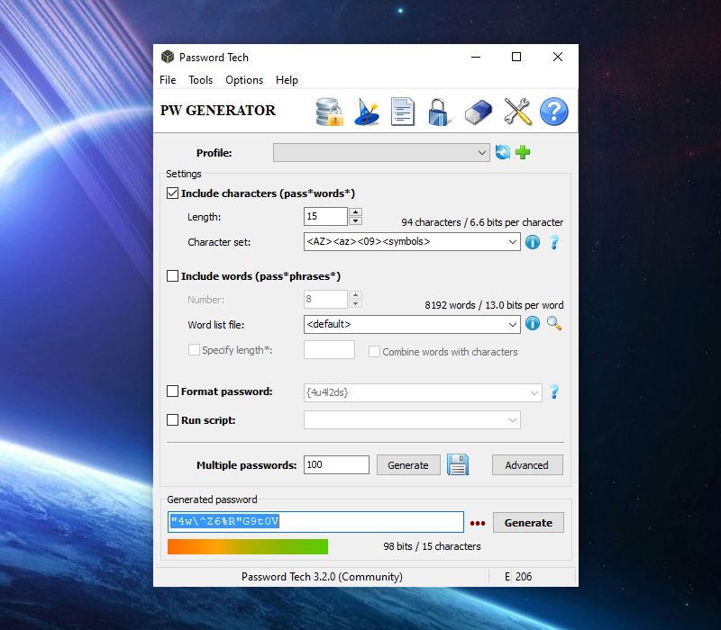The image size is (721, 630).
Task: Maximize the Password Tech window
Action: pos(516,57)
